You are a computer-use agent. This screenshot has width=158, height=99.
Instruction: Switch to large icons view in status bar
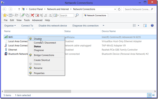[x=154, y=95]
